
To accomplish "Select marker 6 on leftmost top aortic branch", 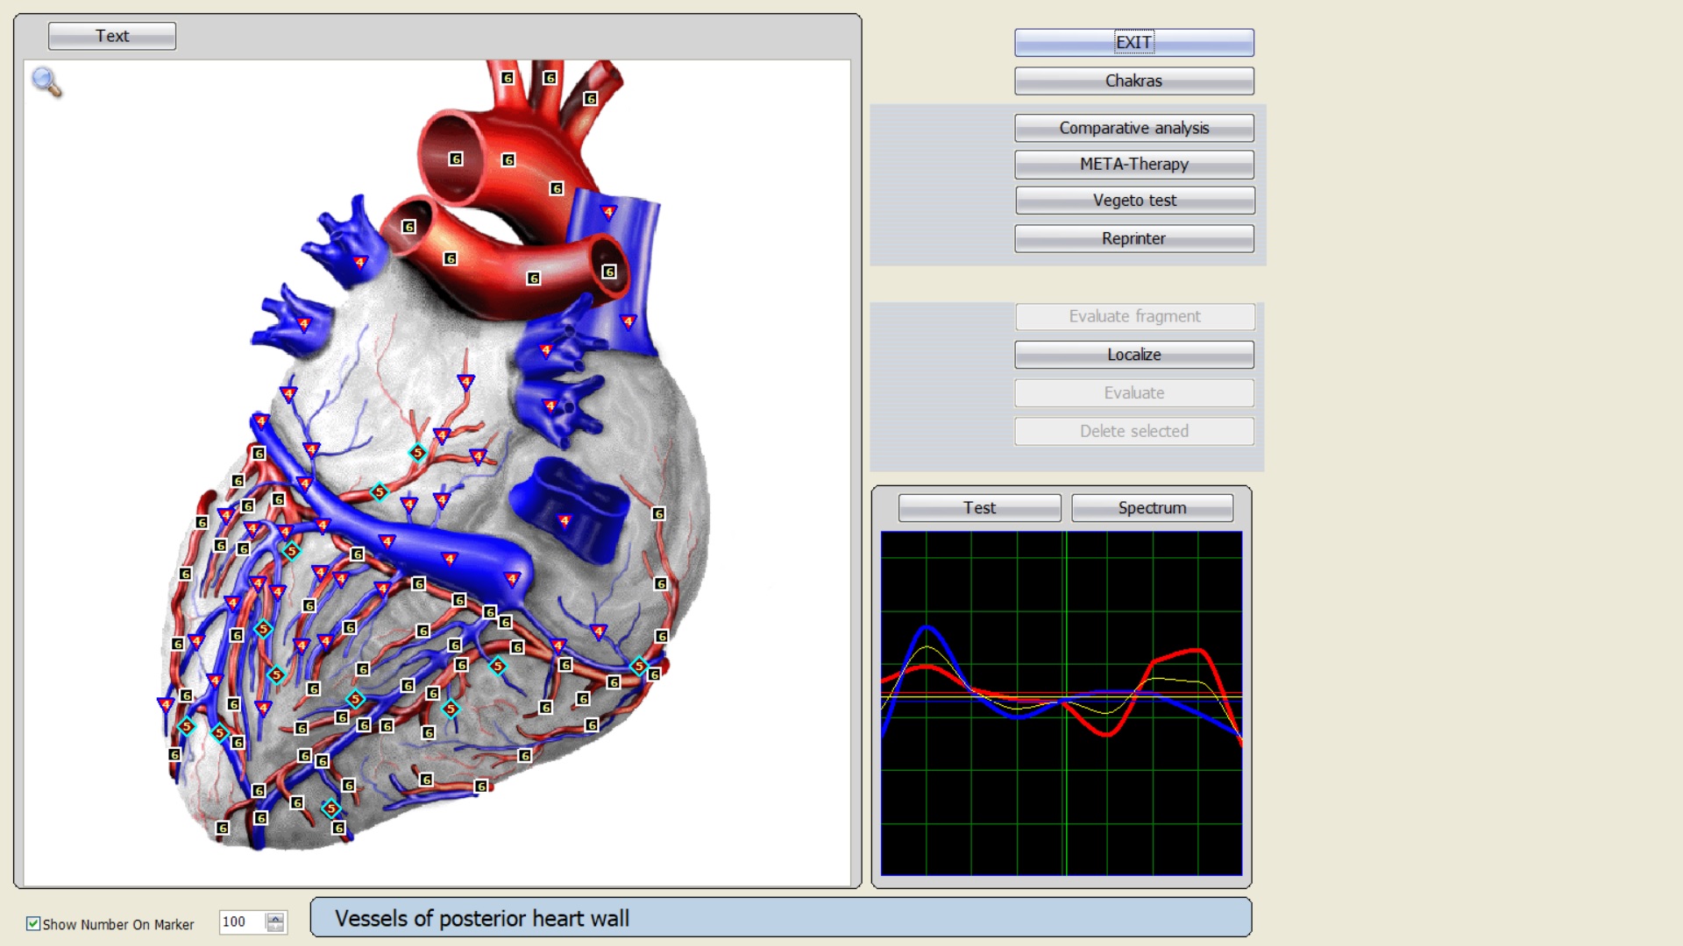I will click(x=508, y=78).
